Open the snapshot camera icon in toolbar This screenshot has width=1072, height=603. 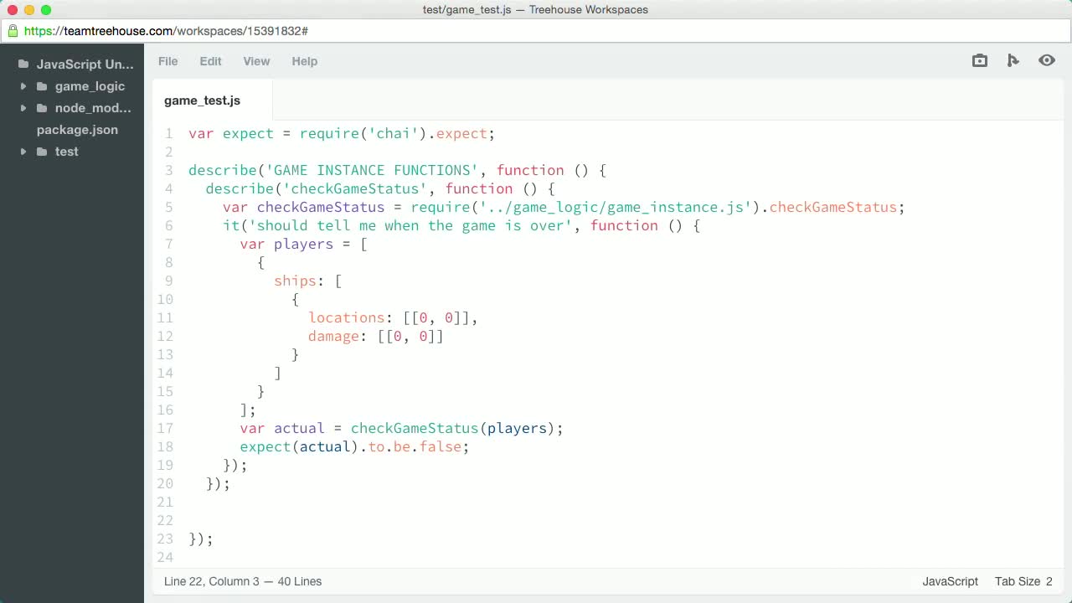pos(980,60)
